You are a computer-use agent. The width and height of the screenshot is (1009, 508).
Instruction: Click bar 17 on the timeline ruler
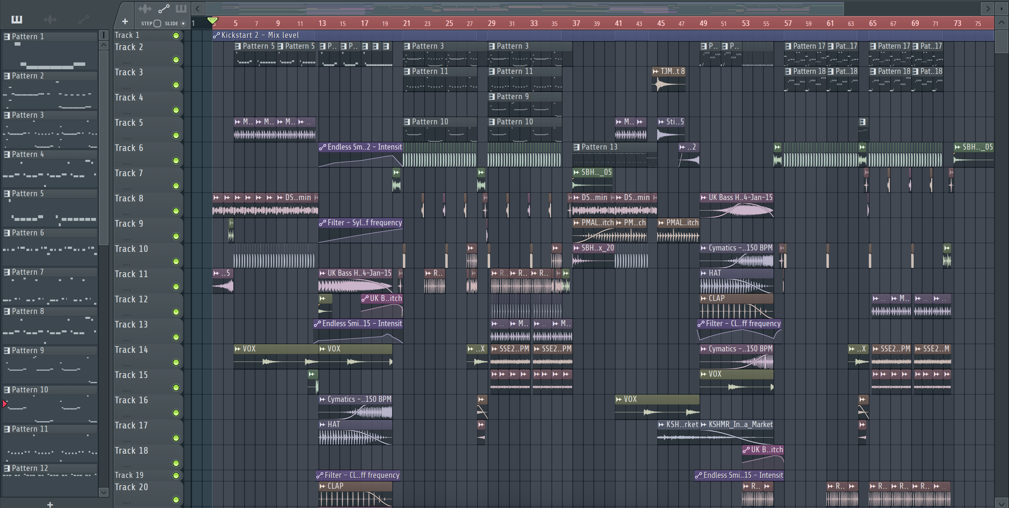tap(365, 23)
